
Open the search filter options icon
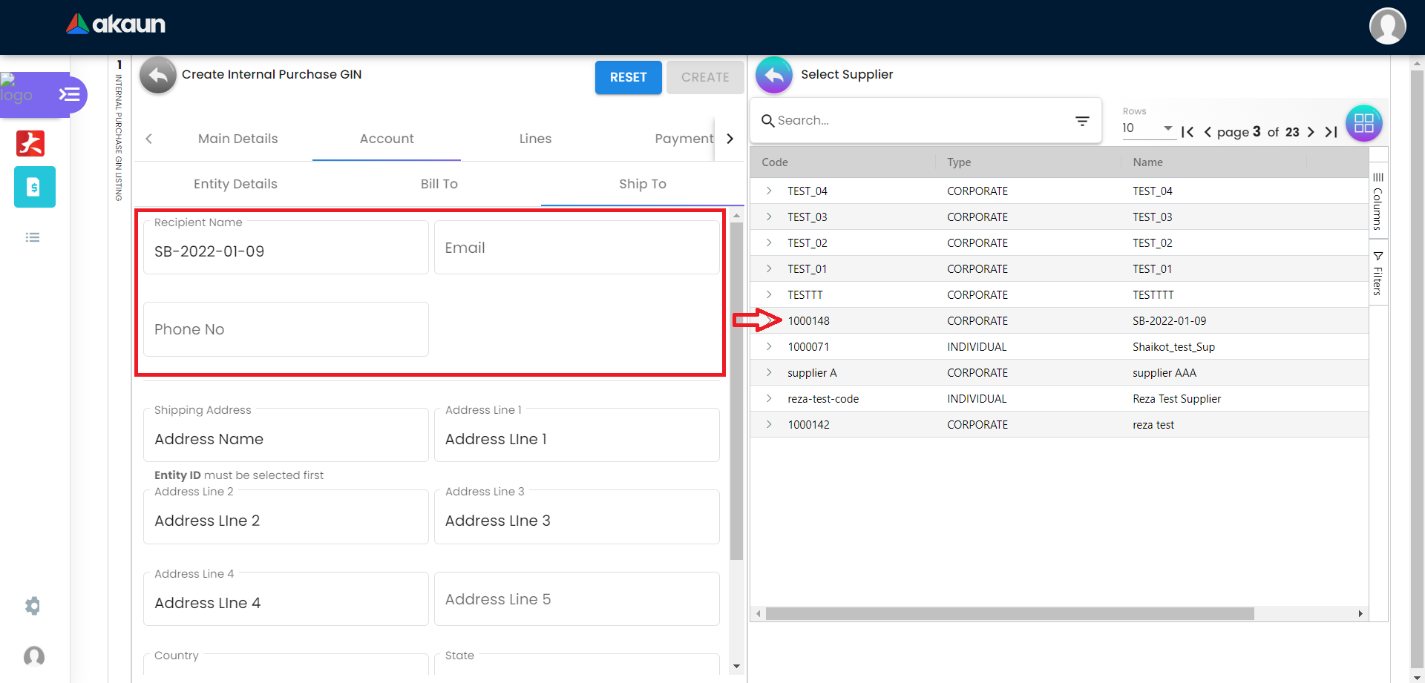click(x=1082, y=121)
